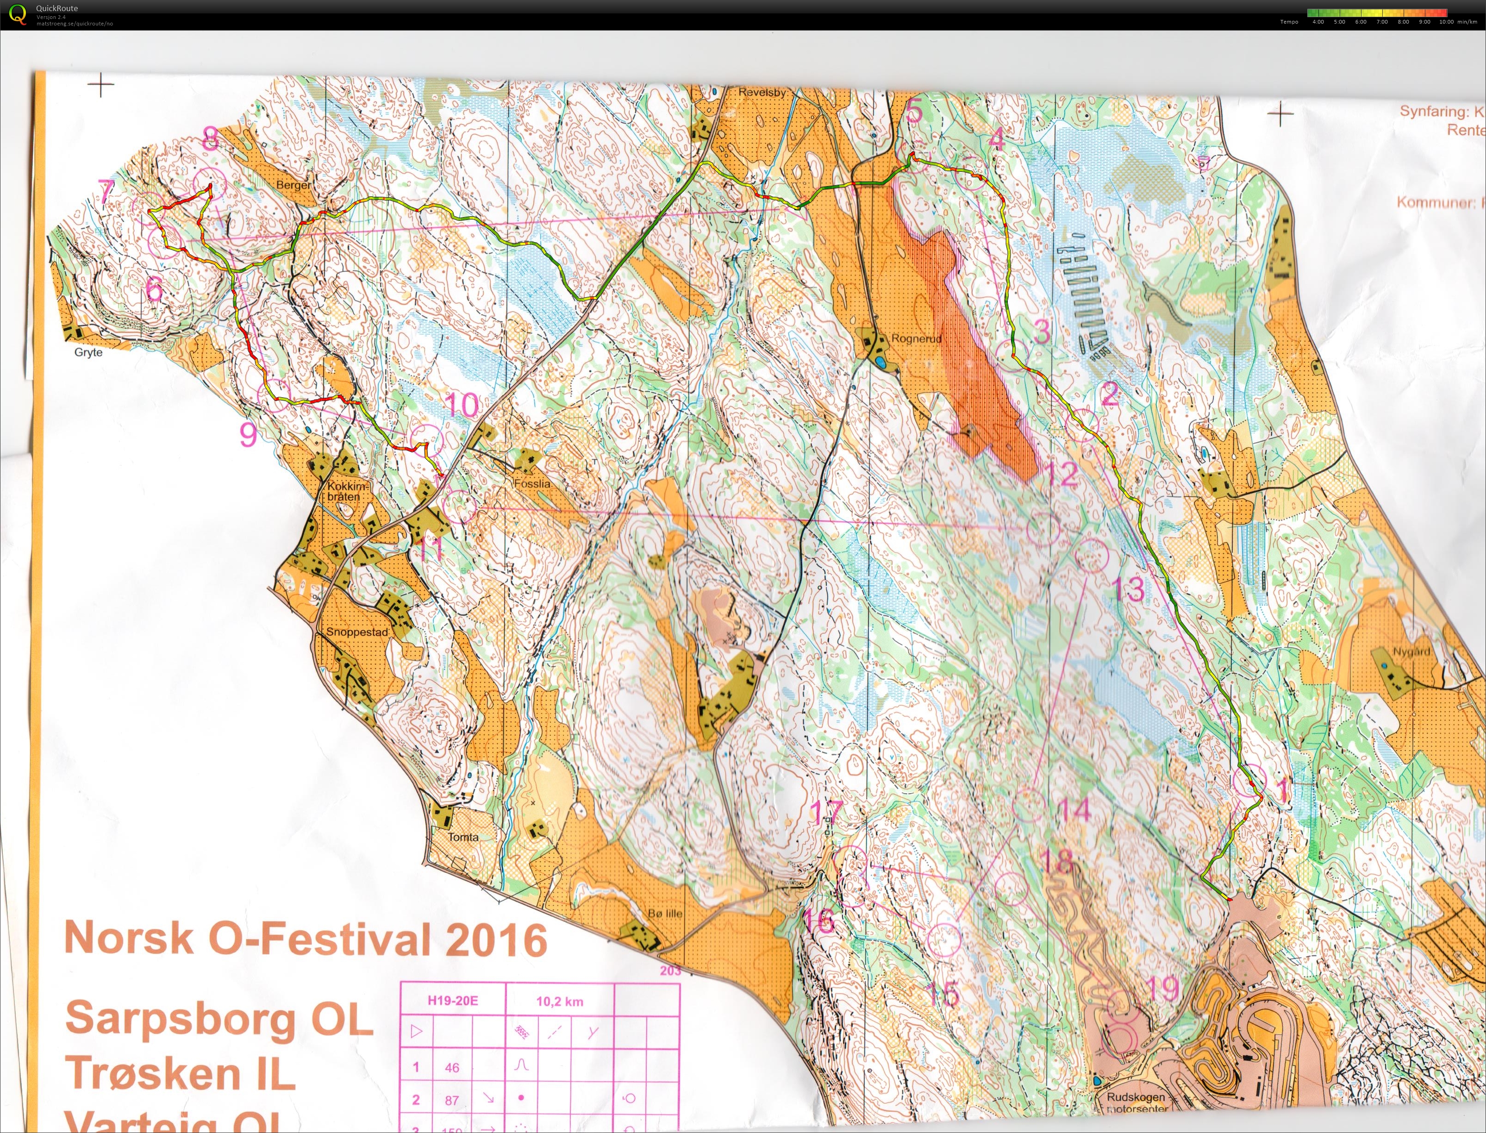
Task: Click control circle number 15 on map
Action: (x=944, y=939)
